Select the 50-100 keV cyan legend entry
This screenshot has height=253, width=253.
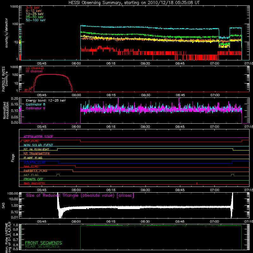pyautogui.click(x=36, y=20)
